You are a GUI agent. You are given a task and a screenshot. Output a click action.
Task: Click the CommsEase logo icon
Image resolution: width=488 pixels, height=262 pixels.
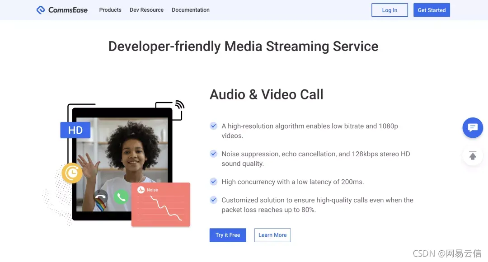41,10
